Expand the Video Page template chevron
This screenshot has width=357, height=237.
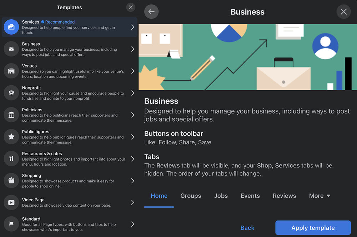[133, 202]
